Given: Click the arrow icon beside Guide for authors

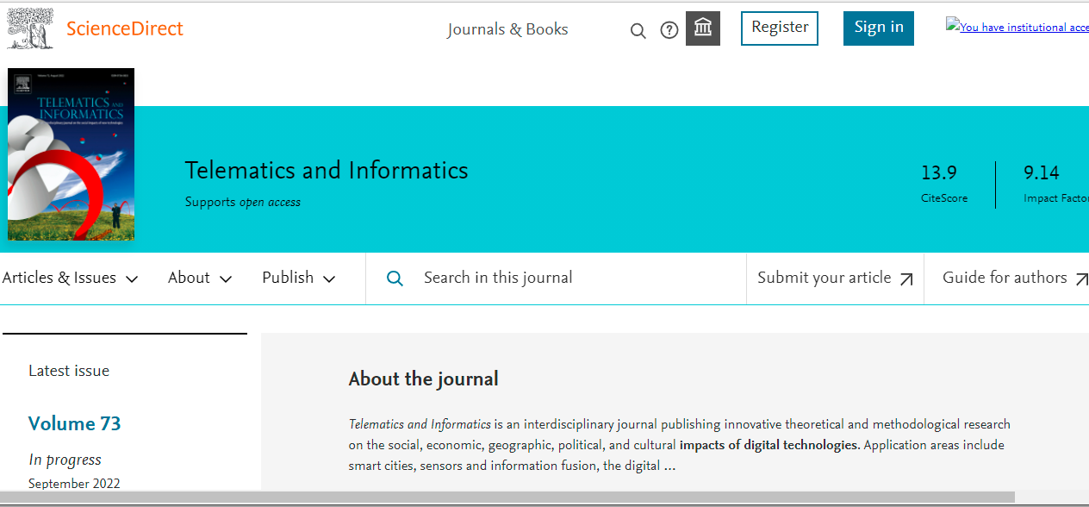Looking at the screenshot, I should click(1081, 279).
